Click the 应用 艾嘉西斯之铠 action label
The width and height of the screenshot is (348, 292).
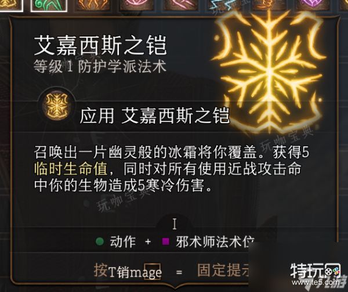(x=154, y=116)
